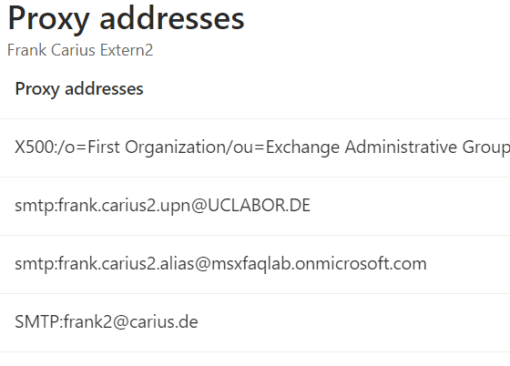Click the word Proxy in main title
Viewport: 510px width, 366px height.
click(x=49, y=19)
